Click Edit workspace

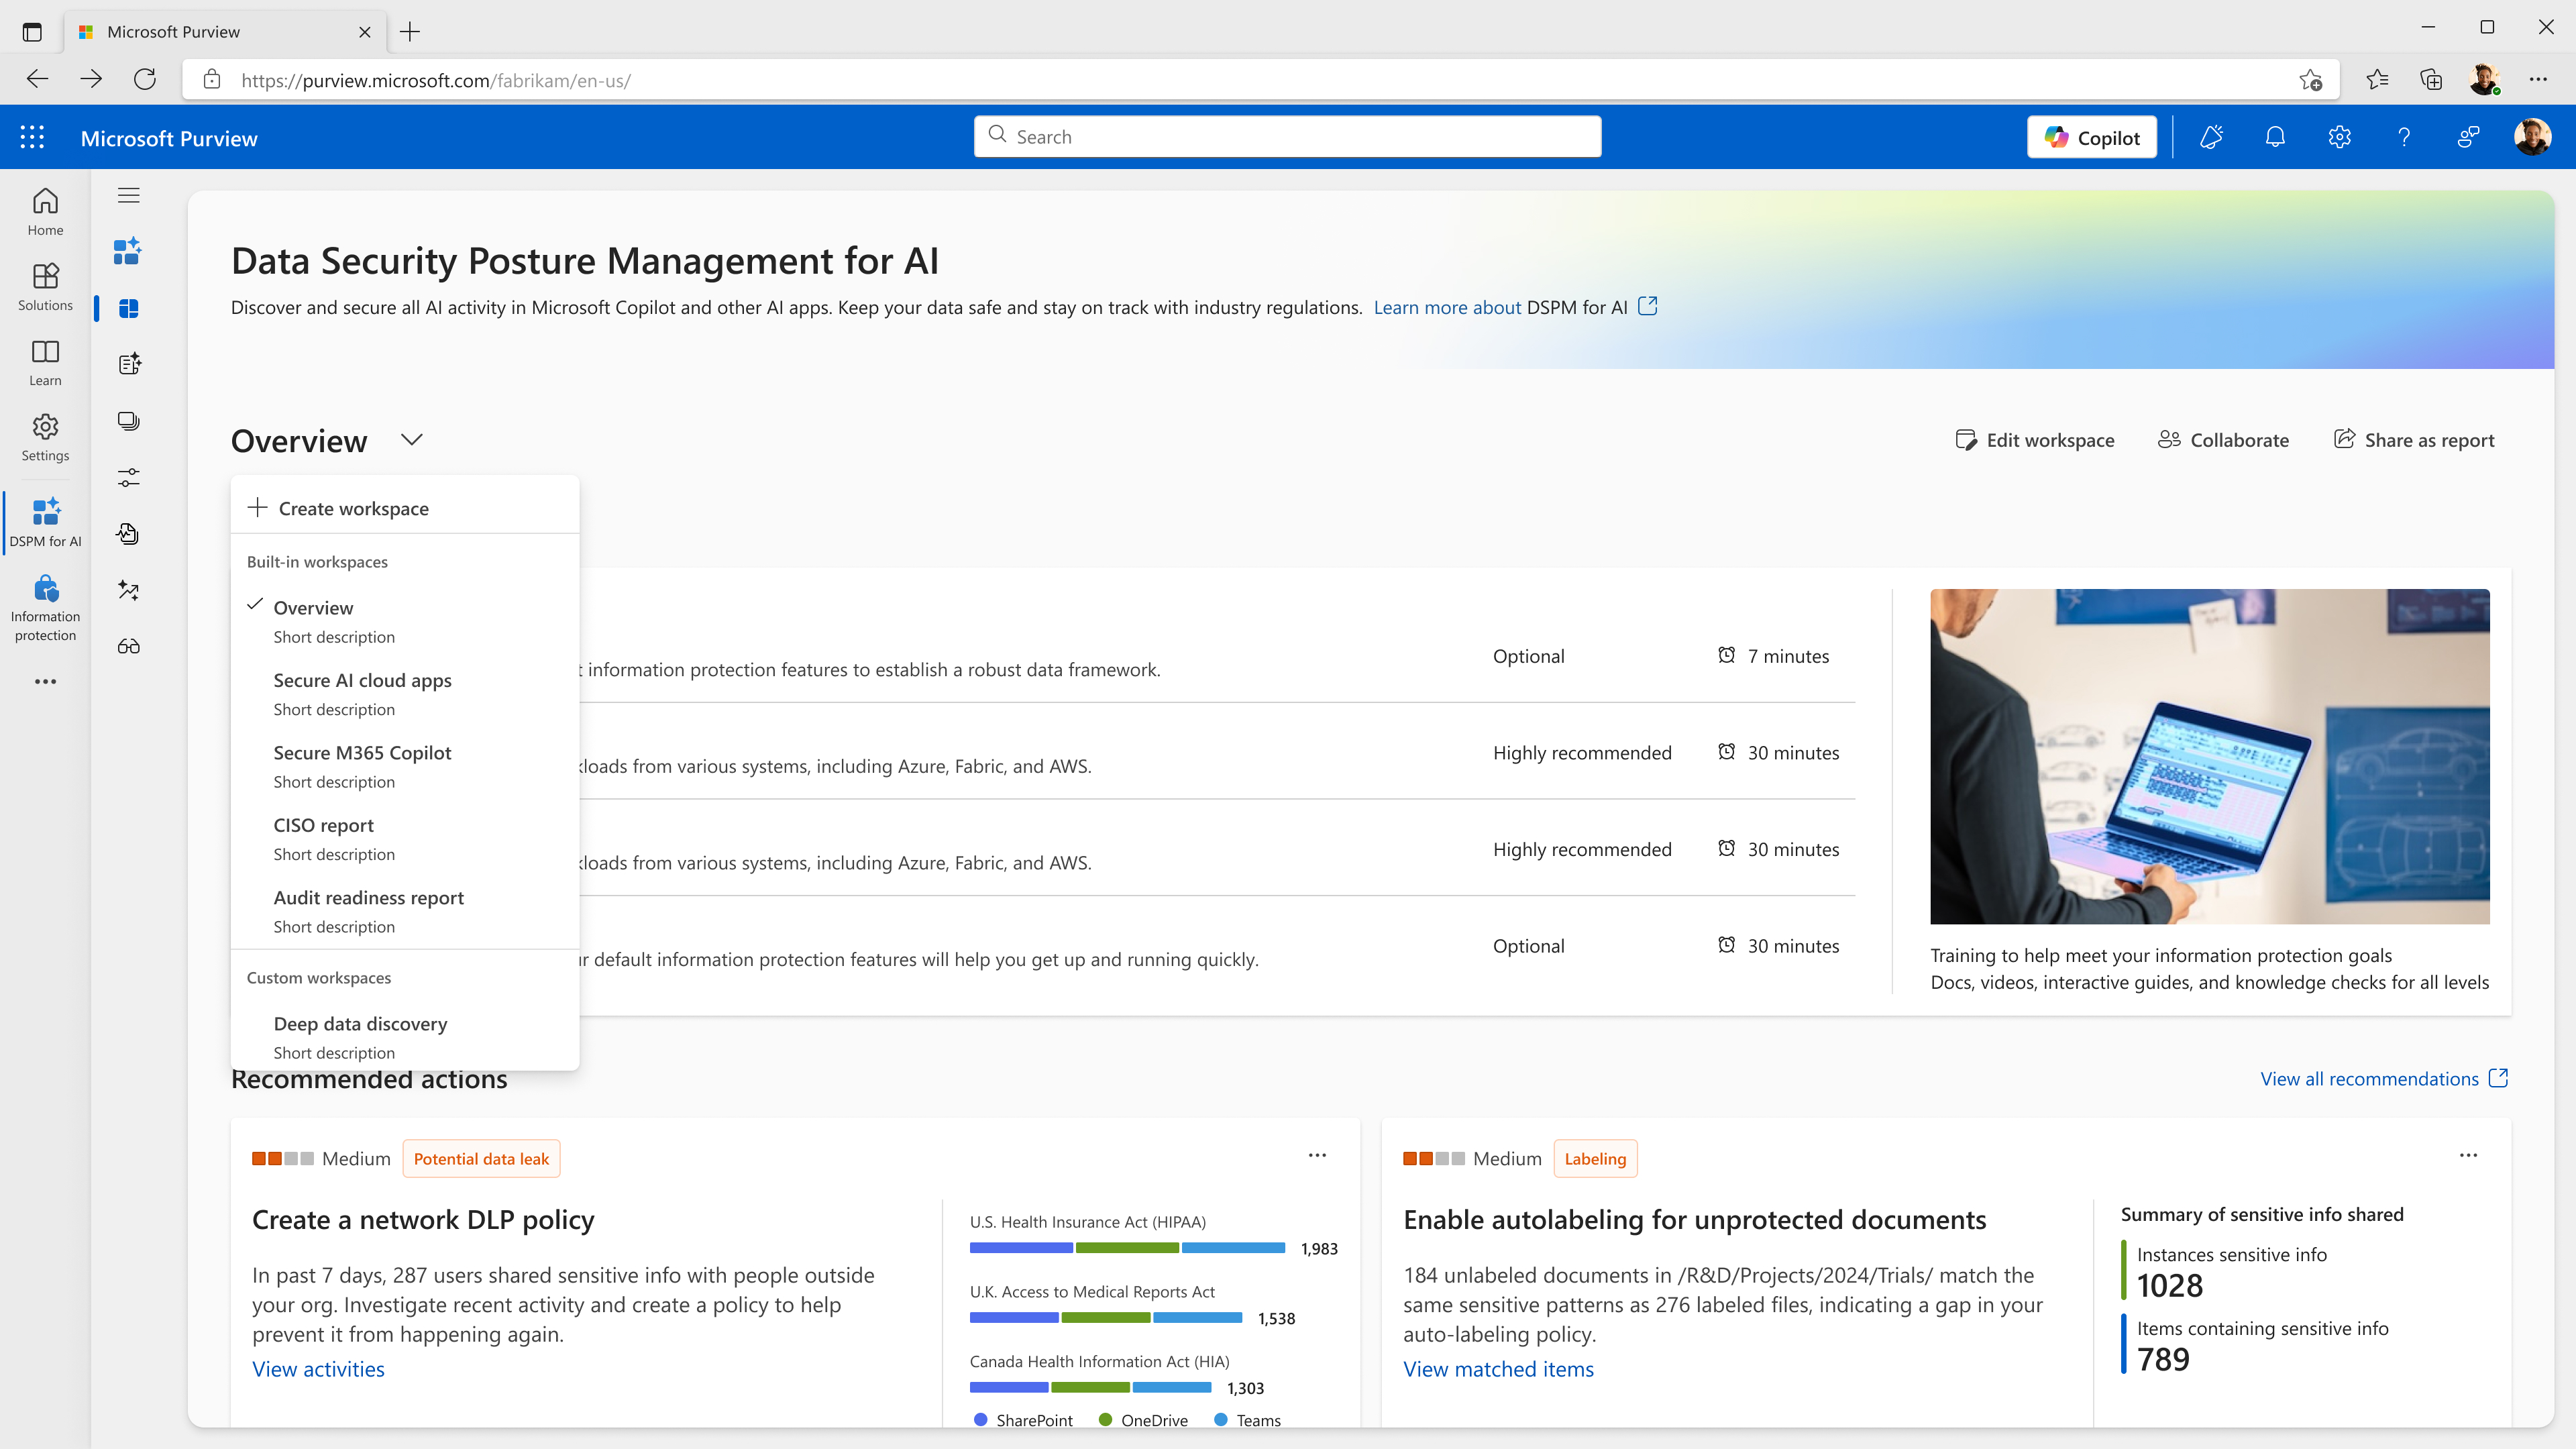pos(2034,440)
